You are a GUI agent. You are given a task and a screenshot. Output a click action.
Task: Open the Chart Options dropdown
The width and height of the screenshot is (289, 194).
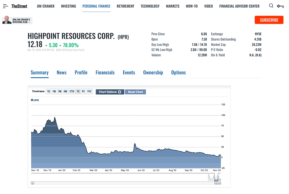110,92
